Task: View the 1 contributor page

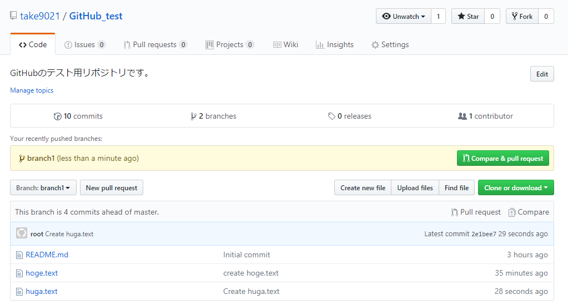Action: tap(485, 116)
